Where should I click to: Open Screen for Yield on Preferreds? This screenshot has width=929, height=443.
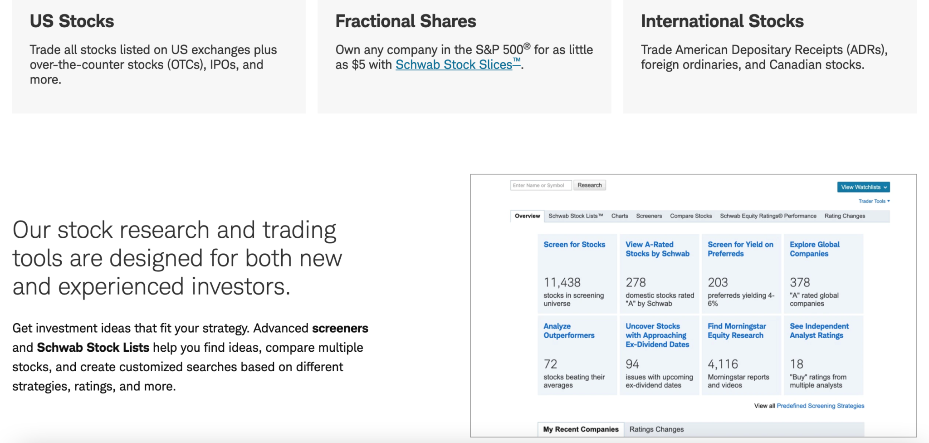coord(740,249)
